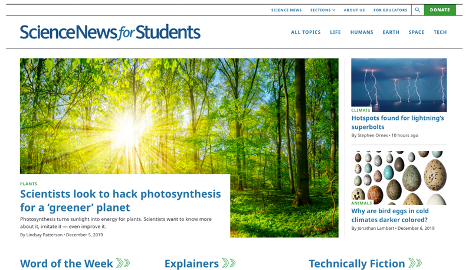Viewport: 472px width, 270px height.
Task: Select the Life topic
Action: [335, 32]
